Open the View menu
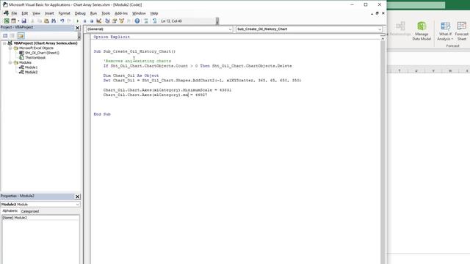470x264 pixels. 36,13
